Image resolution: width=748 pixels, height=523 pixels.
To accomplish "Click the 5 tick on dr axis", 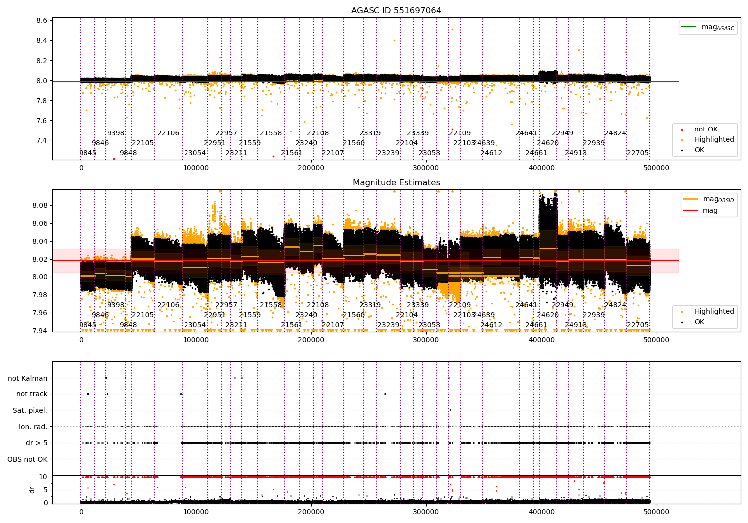I will click(x=45, y=490).
